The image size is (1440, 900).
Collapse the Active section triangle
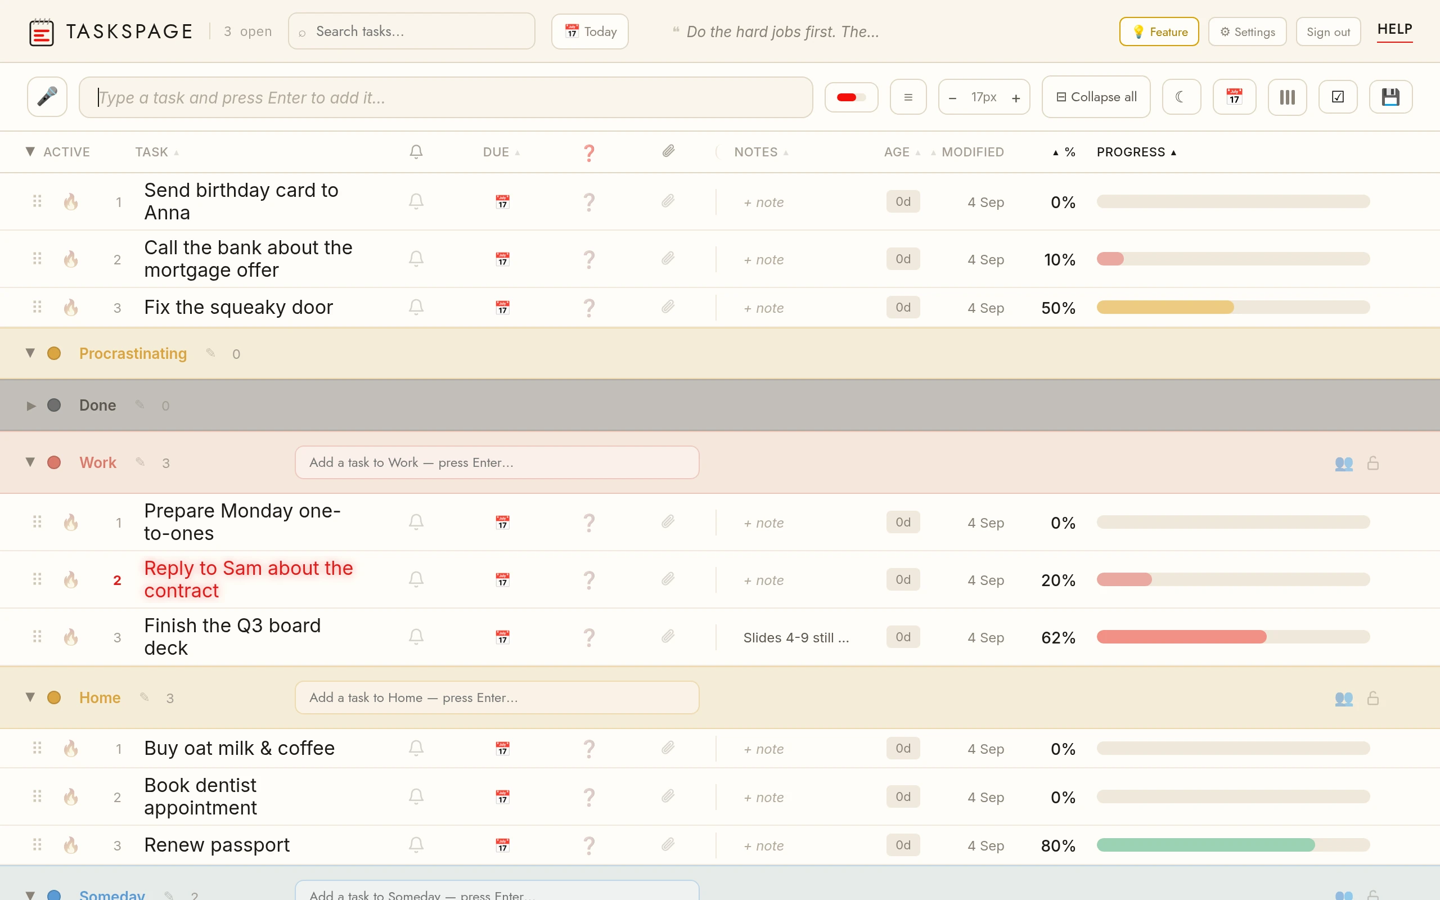[30, 151]
